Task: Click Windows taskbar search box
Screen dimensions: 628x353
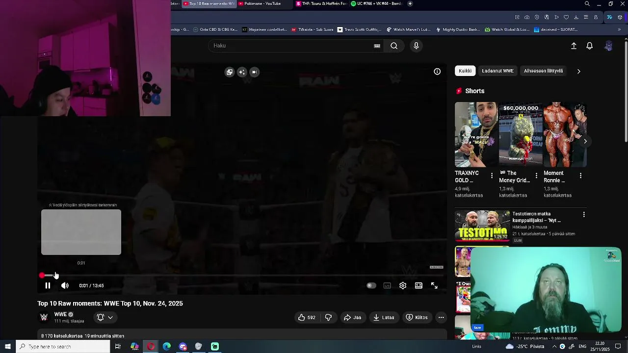Action: tap(63, 347)
